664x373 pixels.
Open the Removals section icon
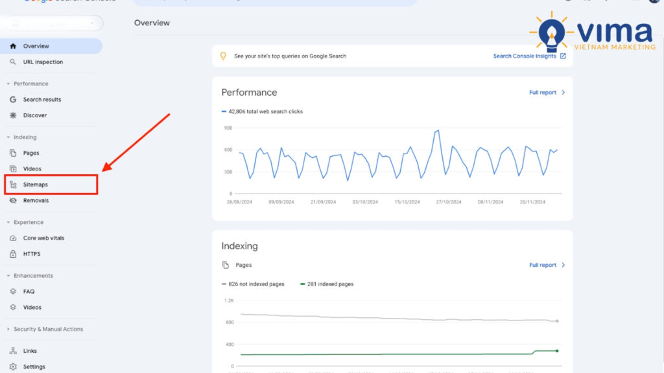tap(14, 200)
